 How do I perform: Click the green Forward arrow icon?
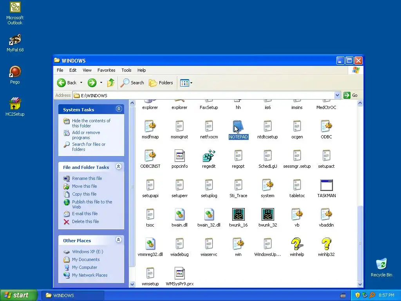92,83
